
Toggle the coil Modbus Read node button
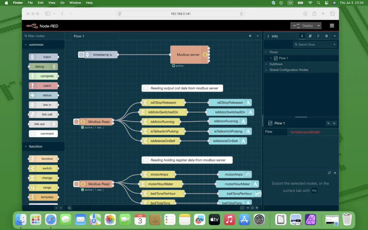point(76,122)
